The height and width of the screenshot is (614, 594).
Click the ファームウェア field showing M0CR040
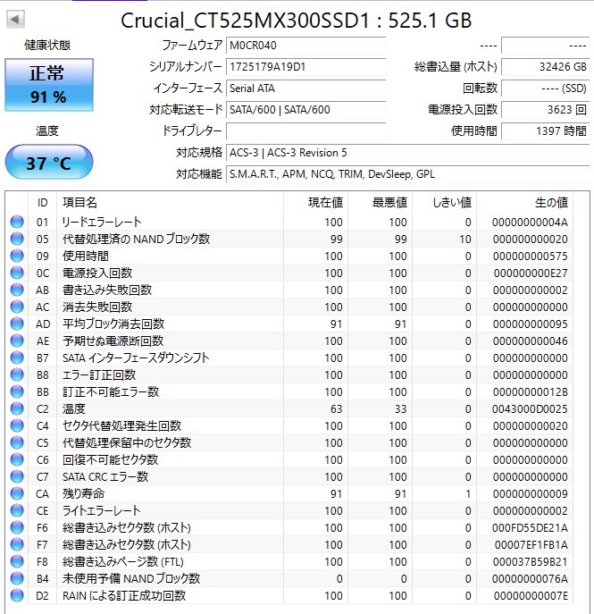coord(306,46)
